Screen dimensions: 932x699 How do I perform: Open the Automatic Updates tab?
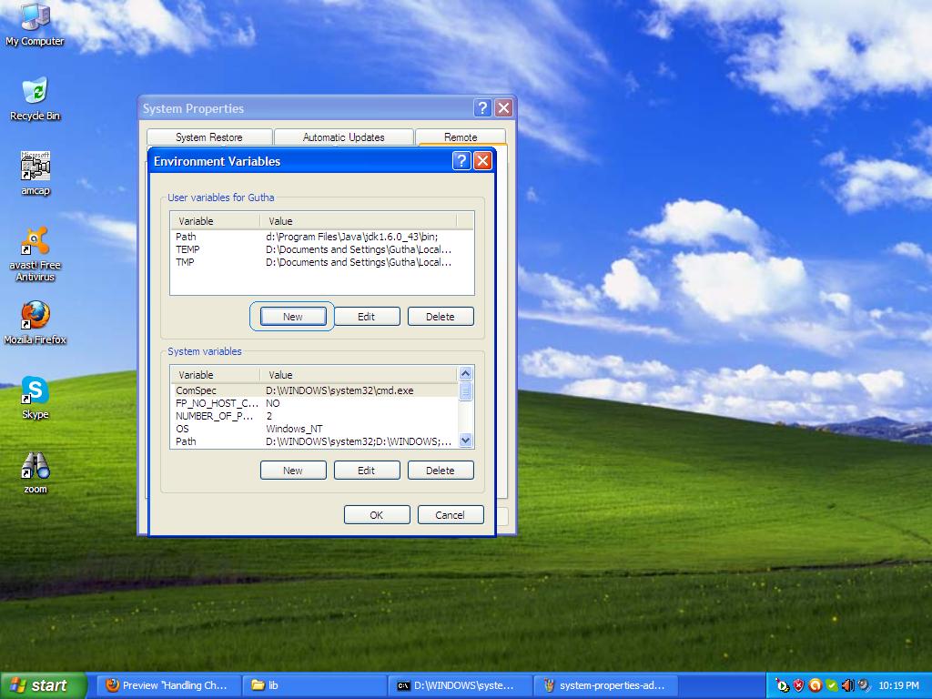343,137
